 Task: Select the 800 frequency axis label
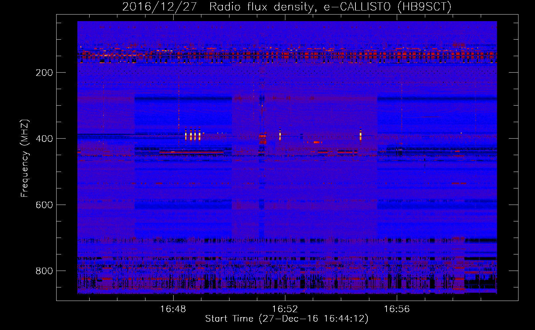(x=44, y=271)
